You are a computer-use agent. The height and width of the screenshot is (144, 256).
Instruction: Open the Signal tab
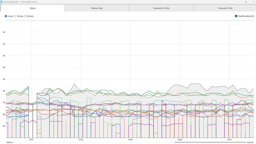pyautogui.click(x=33, y=8)
